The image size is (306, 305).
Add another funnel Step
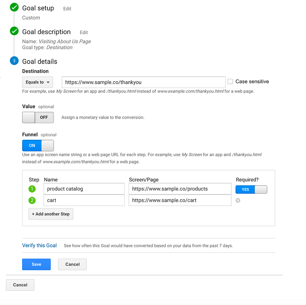[51, 214]
